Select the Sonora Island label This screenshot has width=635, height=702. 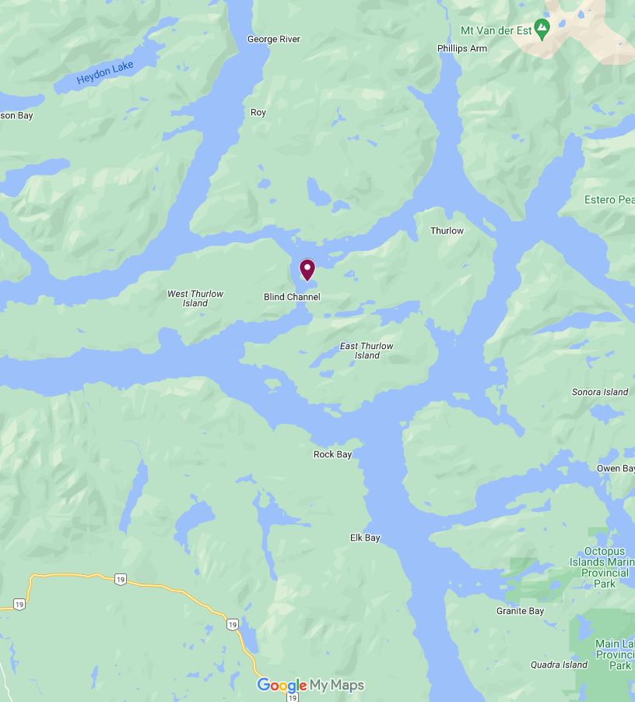coord(600,392)
